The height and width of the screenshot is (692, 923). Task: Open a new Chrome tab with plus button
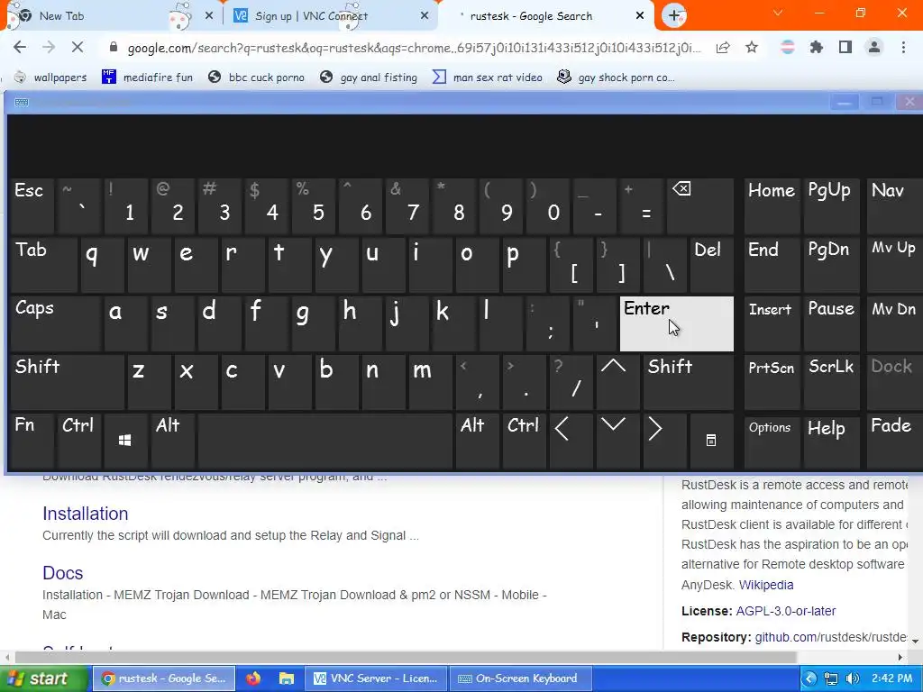pyautogui.click(x=674, y=16)
